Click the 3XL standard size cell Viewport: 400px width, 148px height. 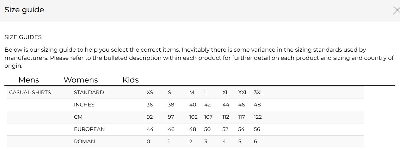click(x=258, y=93)
